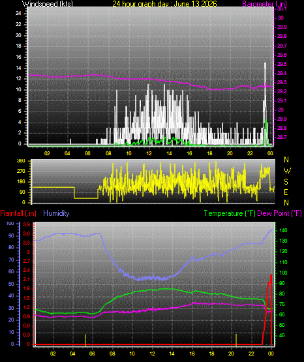Click the "29.9" barometer axis value
The width and height of the screenshot is (304, 362).
point(282,27)
